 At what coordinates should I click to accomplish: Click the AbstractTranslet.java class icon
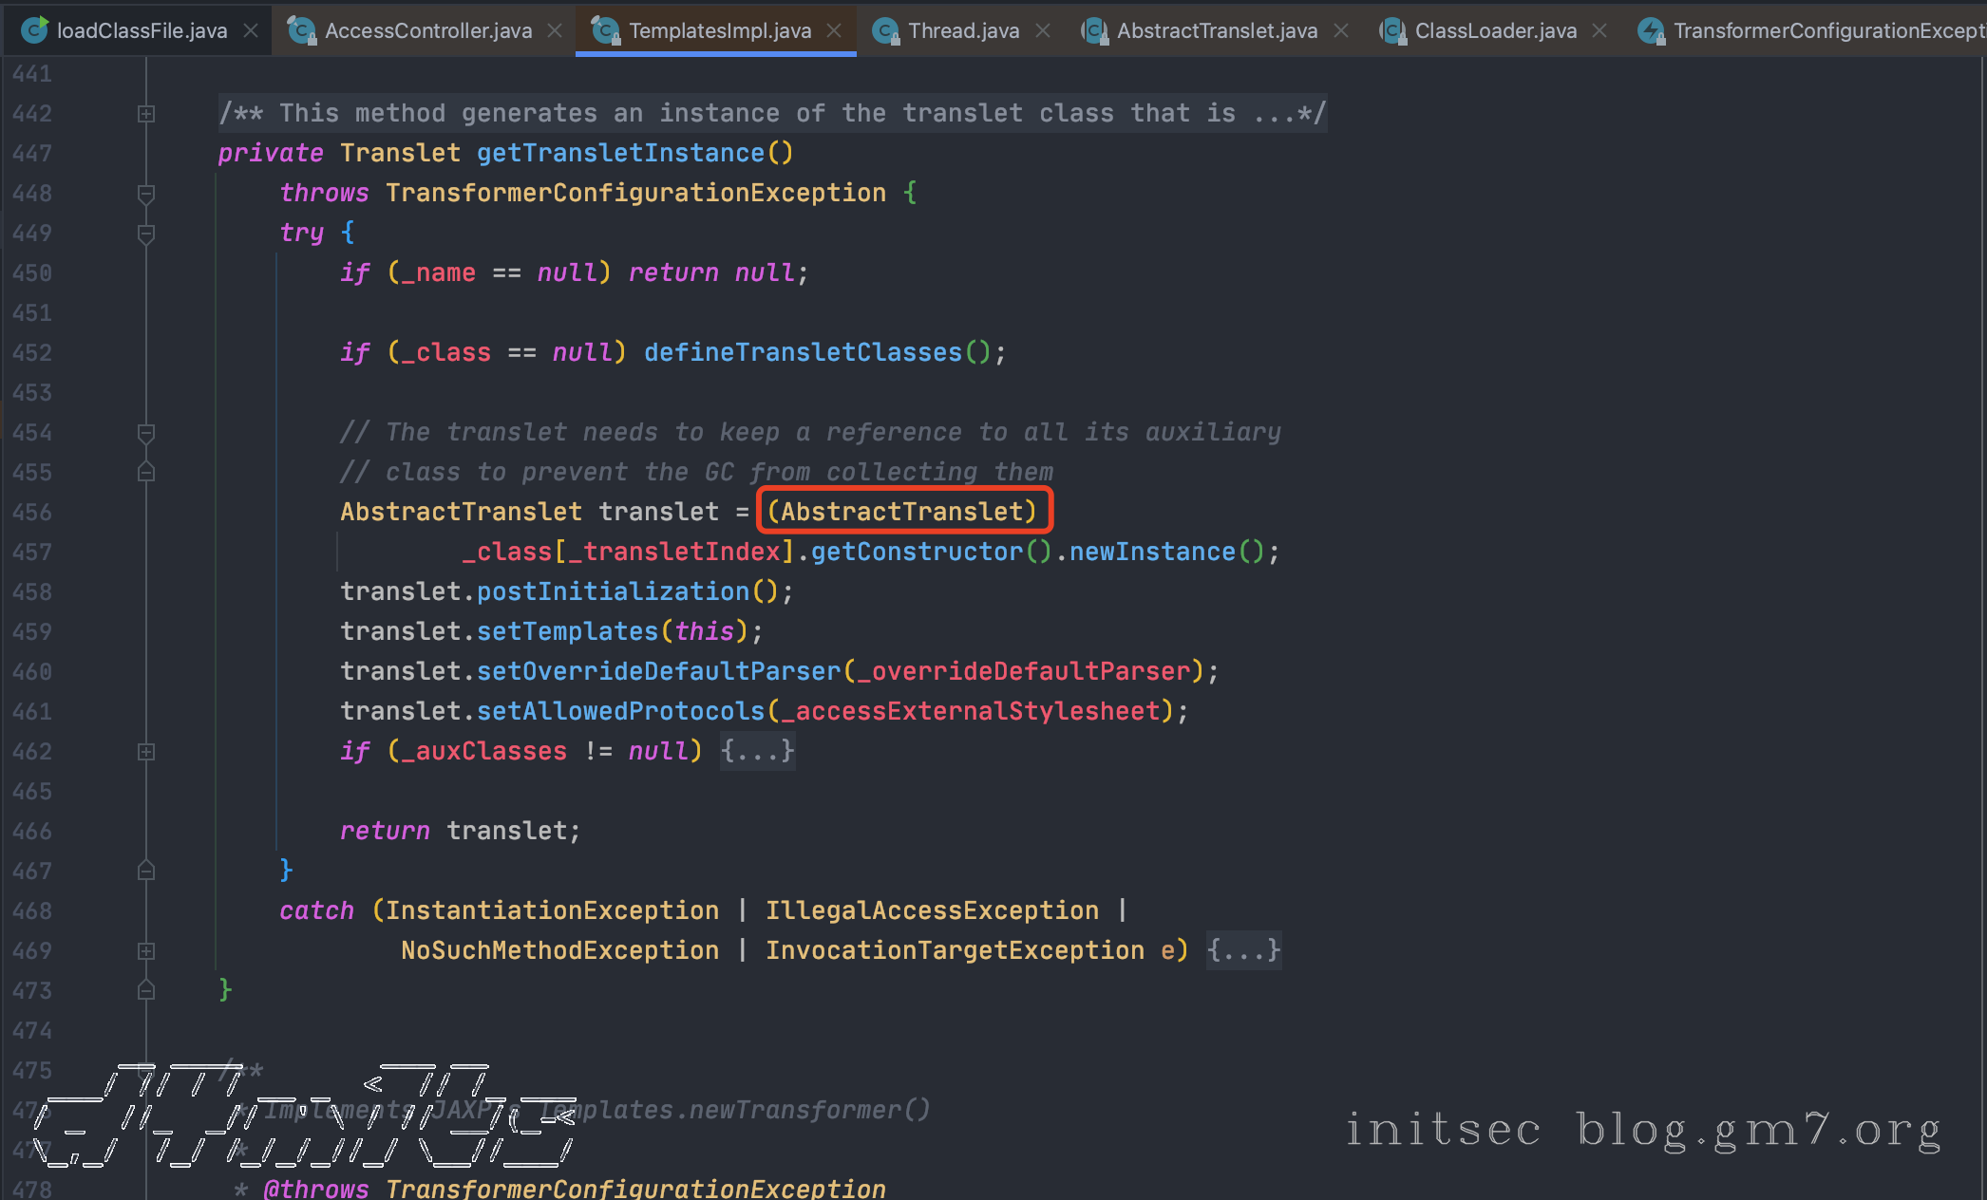point(1094,30)
